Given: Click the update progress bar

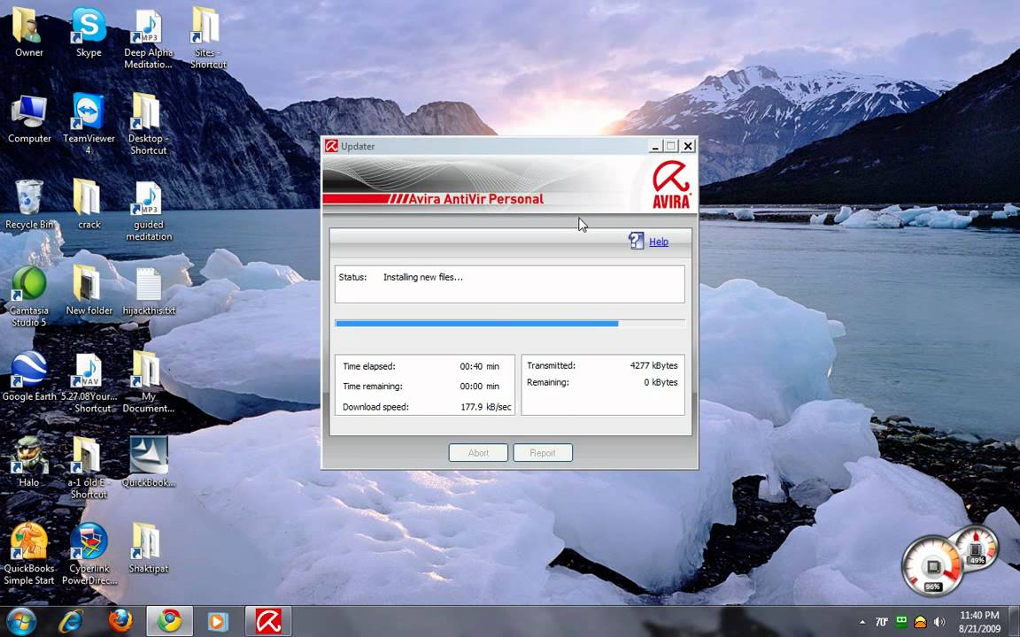Looking at the screenshot, I should [510, 323].
